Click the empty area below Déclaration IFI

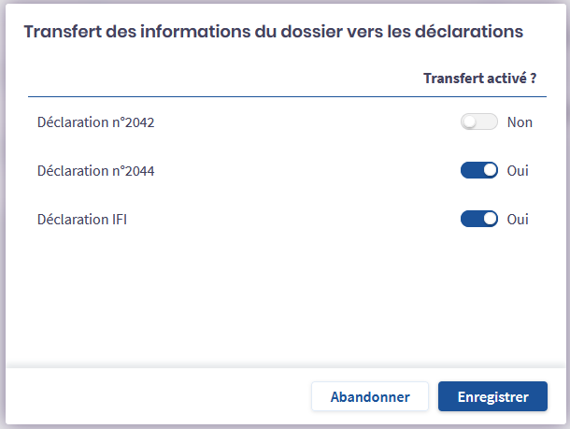pos(280,299)
